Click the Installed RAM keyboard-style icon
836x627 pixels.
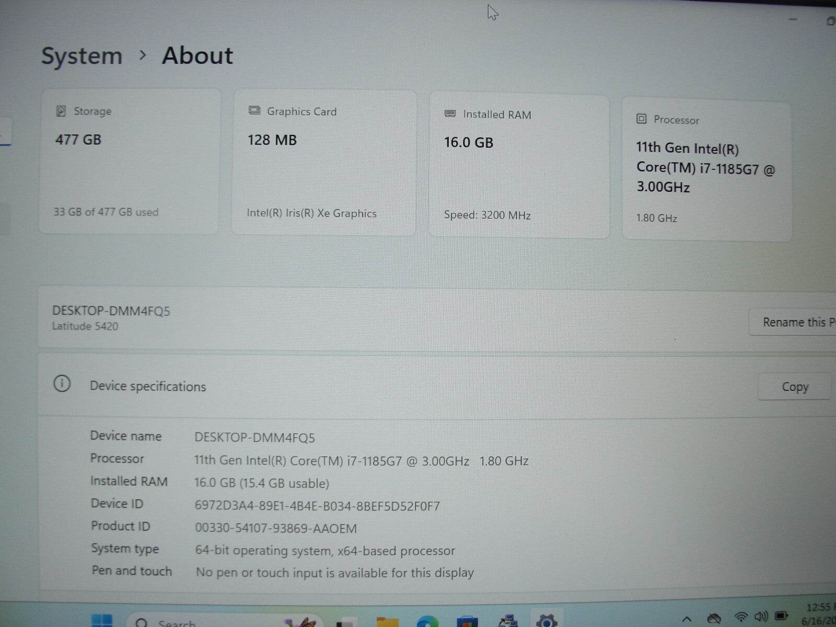pyautogui.click(x=450, y=114)
